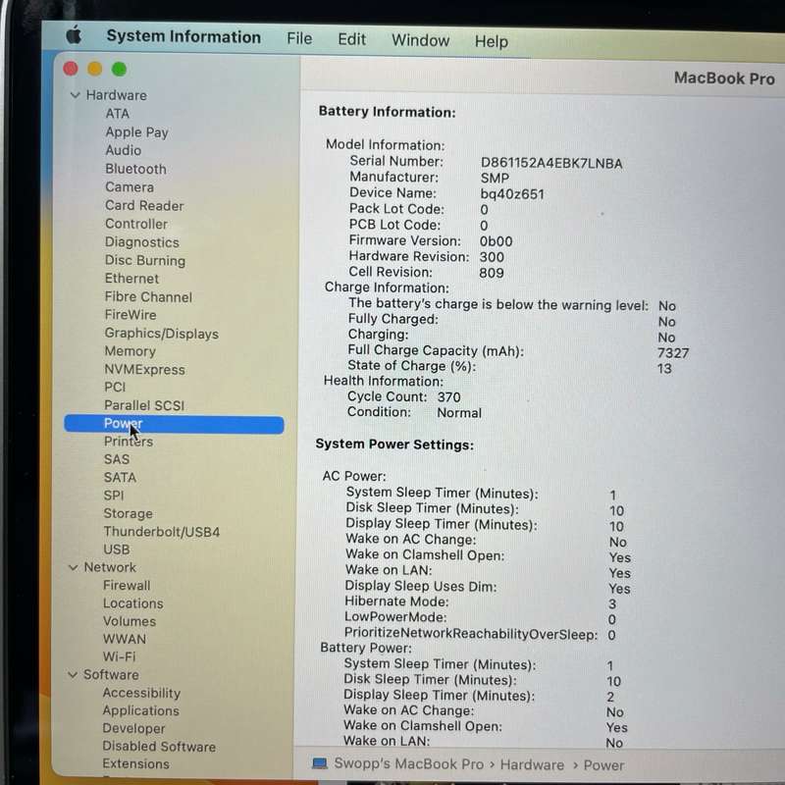The width and height of the screenshot is (785, 785).
Task: Select Wi-Fi under Network
Action: 119,656
